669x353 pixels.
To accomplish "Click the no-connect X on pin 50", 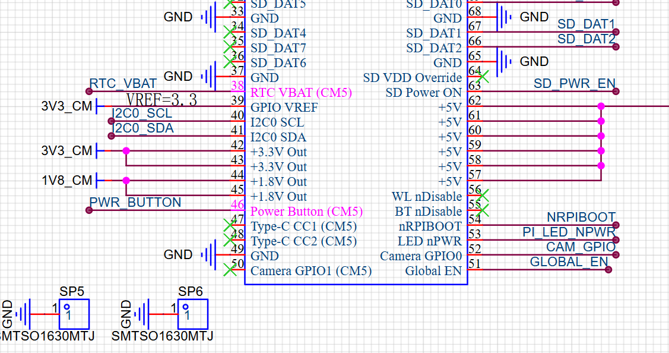I will pyautogui.click(x=230, y=270).
